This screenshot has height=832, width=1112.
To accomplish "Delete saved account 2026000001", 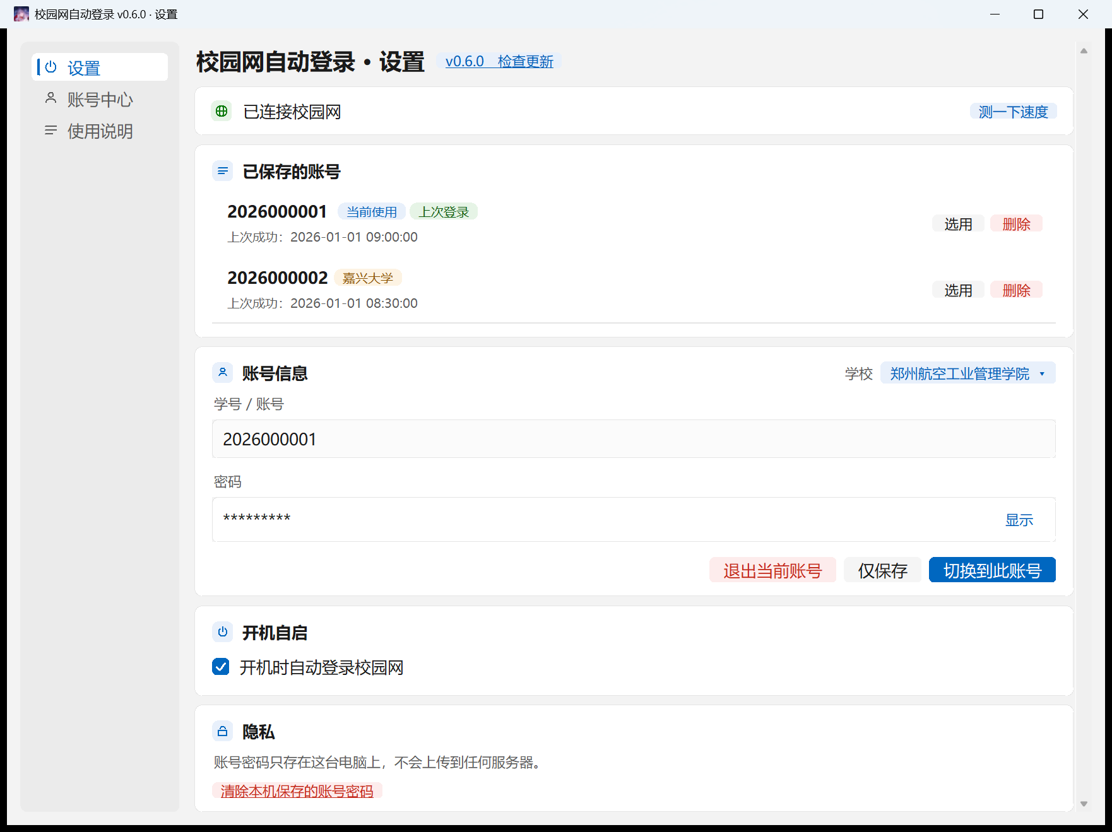I will (1016, 224).
